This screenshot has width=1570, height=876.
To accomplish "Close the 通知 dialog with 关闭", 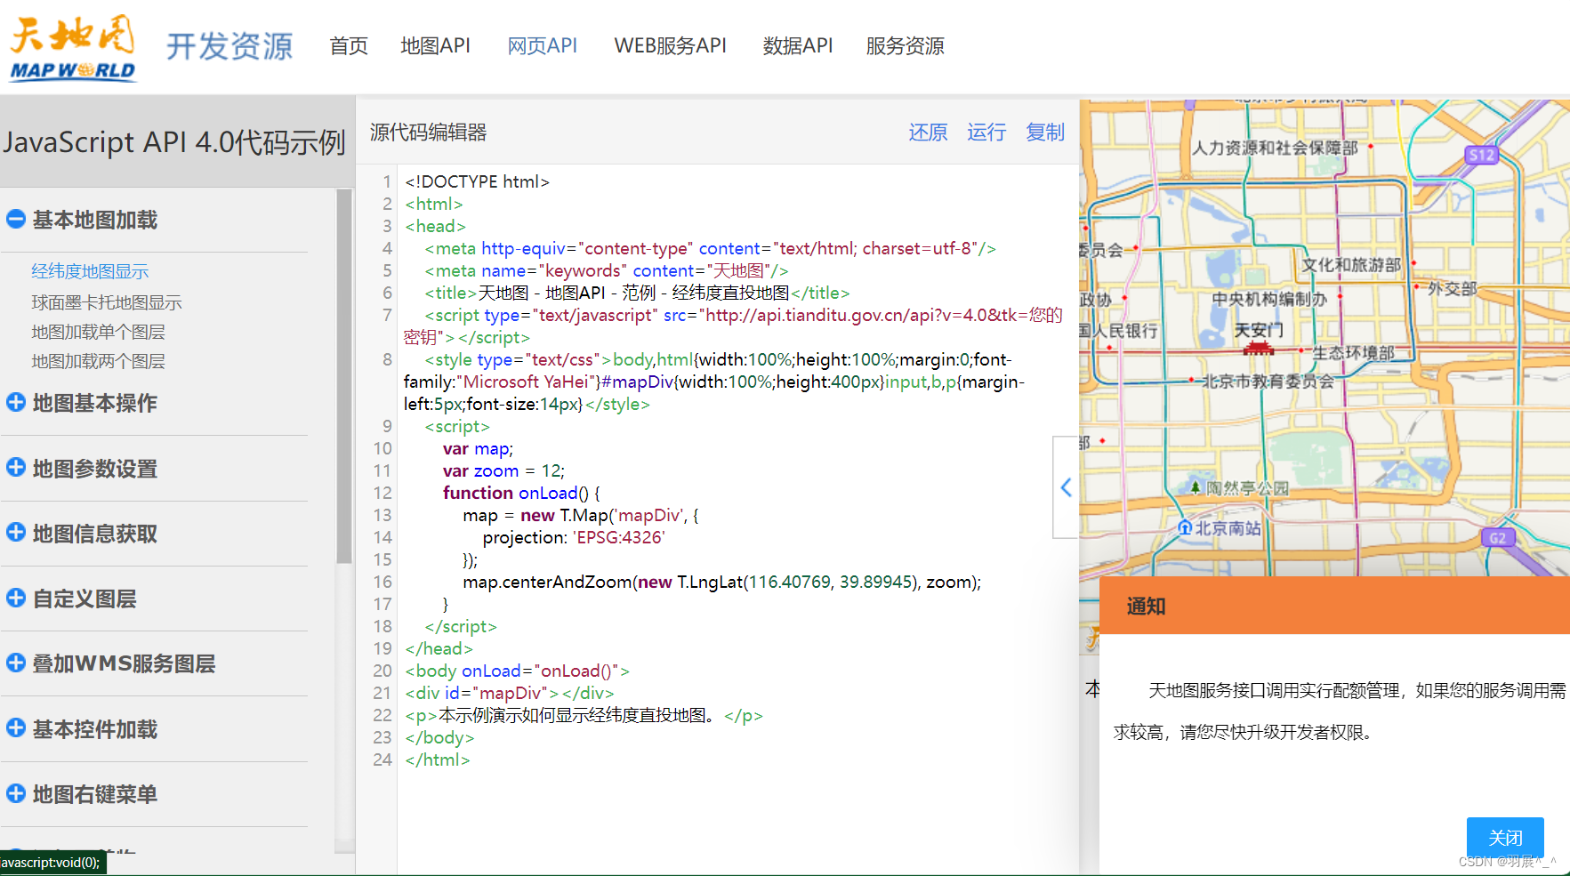I will [1505, 837].
